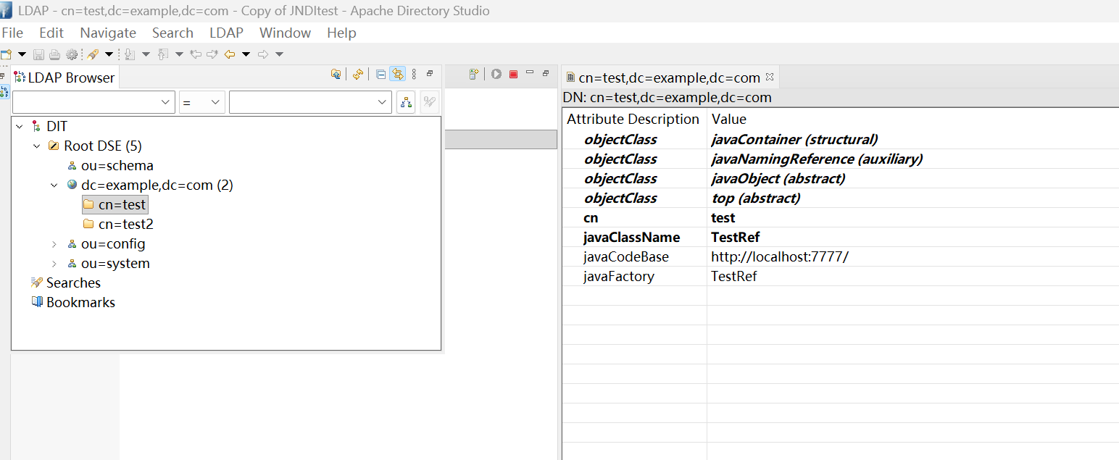
Task: Open the equals operator dropdown
Action: (201, 103)
